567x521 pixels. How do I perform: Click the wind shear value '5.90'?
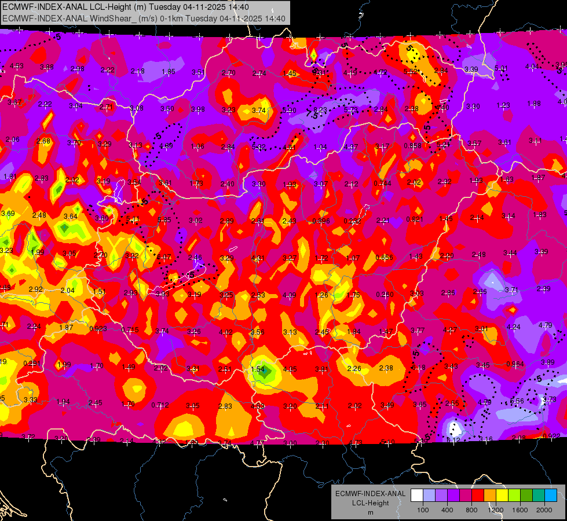[x=289, y=110]
